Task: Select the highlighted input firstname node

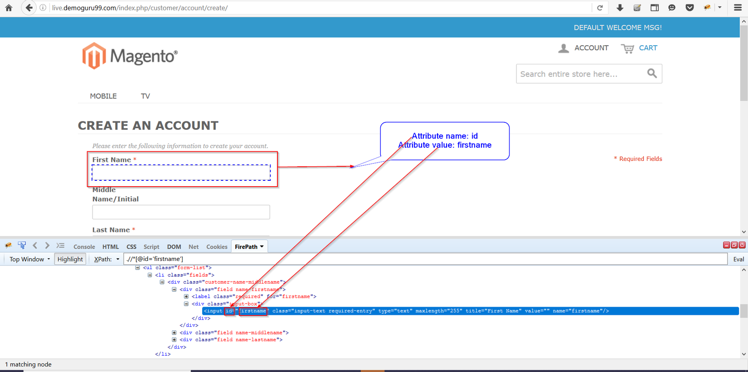Action: (471, 311)
